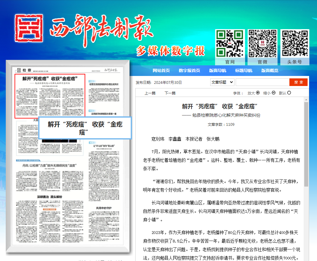Click the 多媒体数字报 banner title
The height and width of the screenshot is (261, 317).
point(170,51)
